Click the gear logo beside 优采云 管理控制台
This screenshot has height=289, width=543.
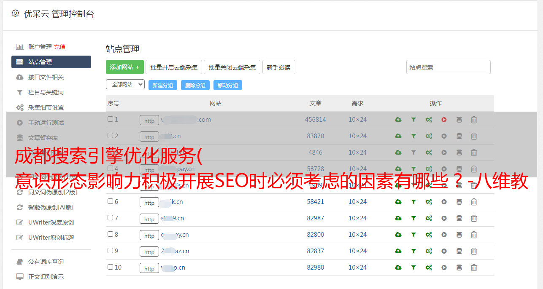[x=16, y=13]
